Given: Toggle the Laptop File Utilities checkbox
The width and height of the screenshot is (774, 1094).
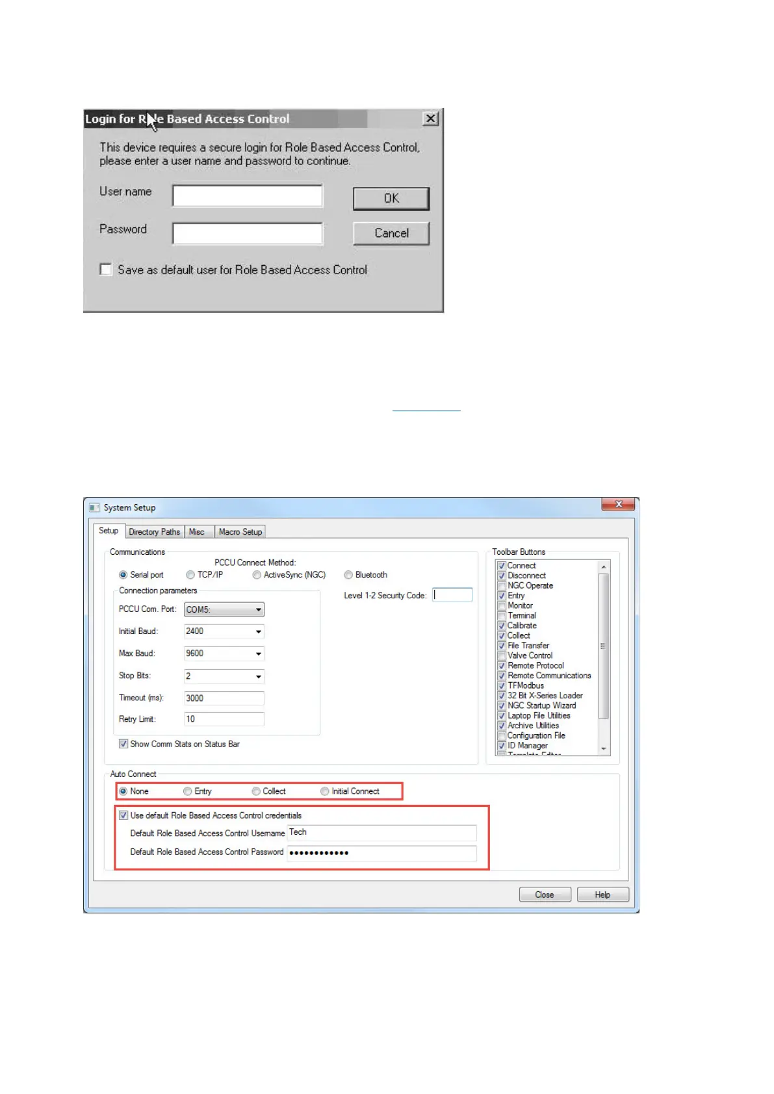Looking at the screenshot, I should [x=502, y=716].
